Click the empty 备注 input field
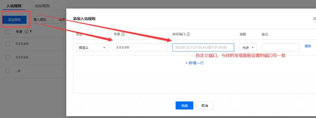 click(281, 48)
